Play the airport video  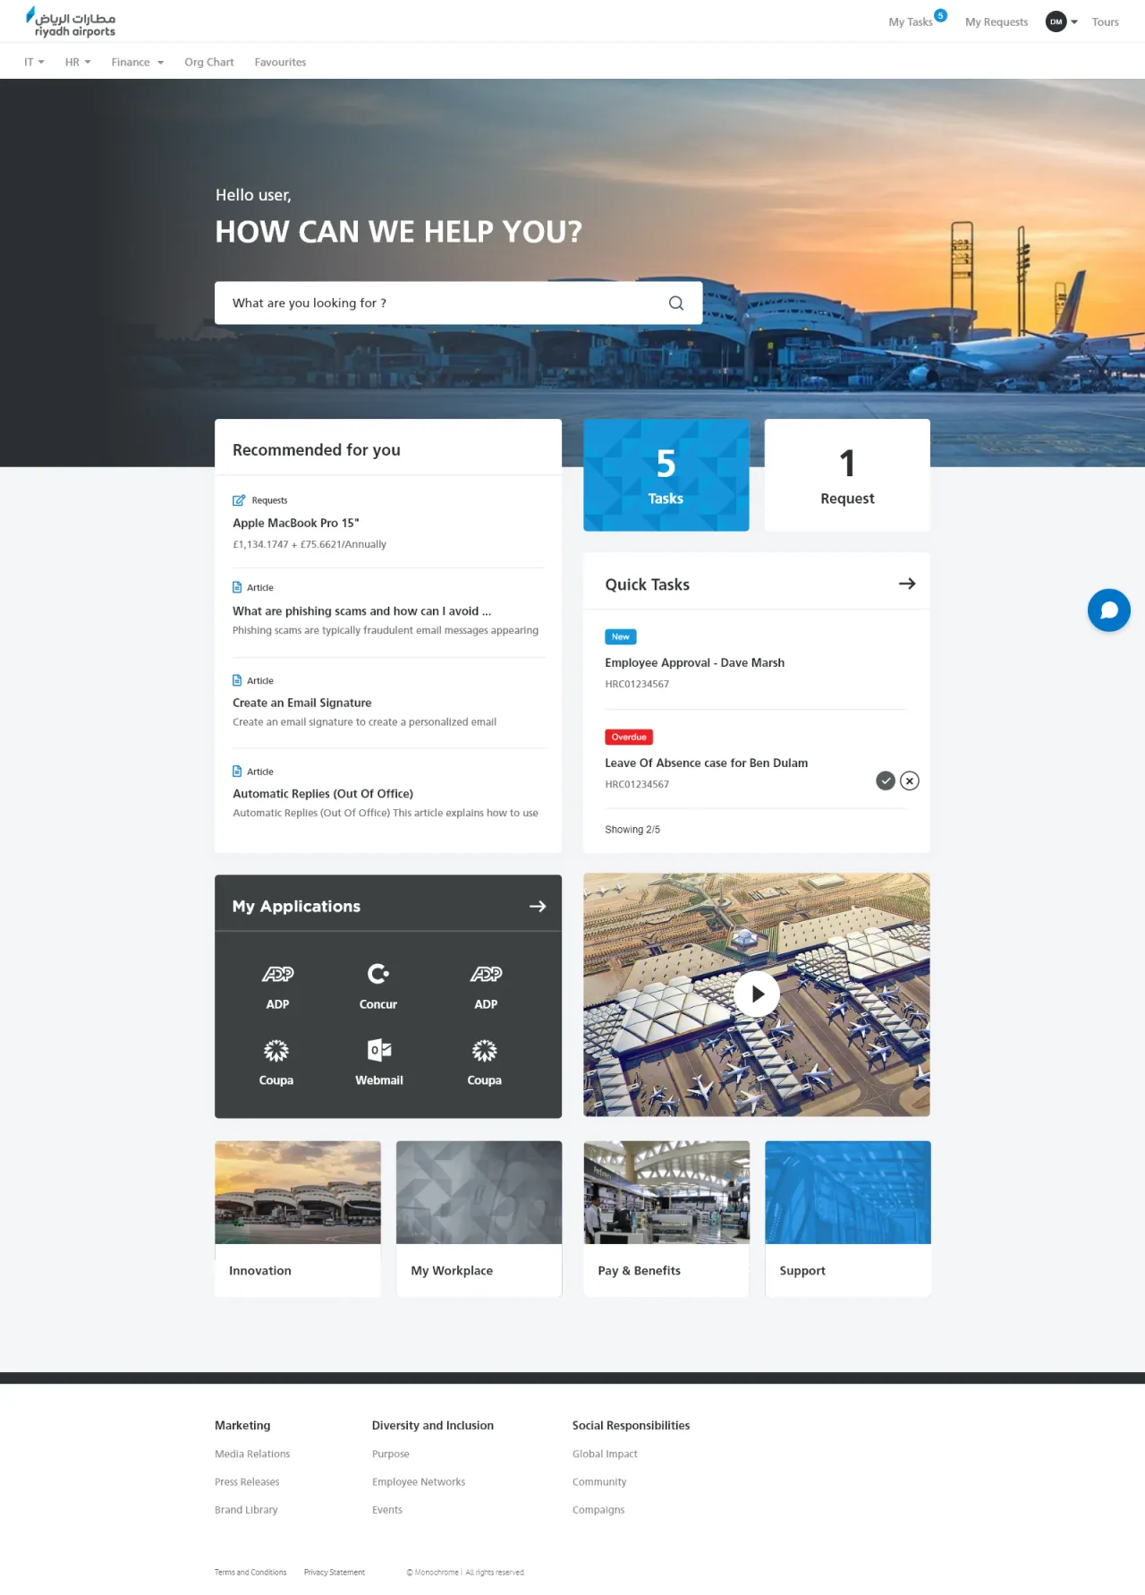pyautogui.click(x=757, y=994)
